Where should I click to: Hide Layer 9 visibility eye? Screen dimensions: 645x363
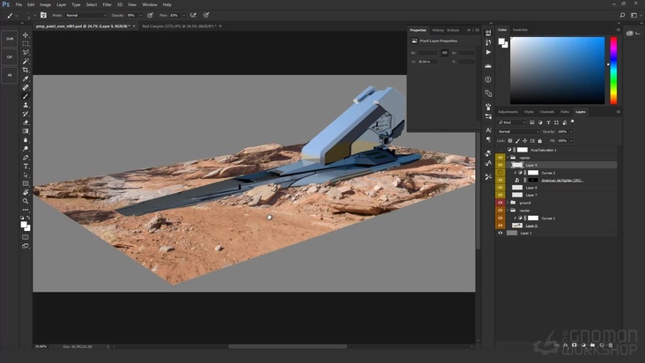(x=500, y=165)
